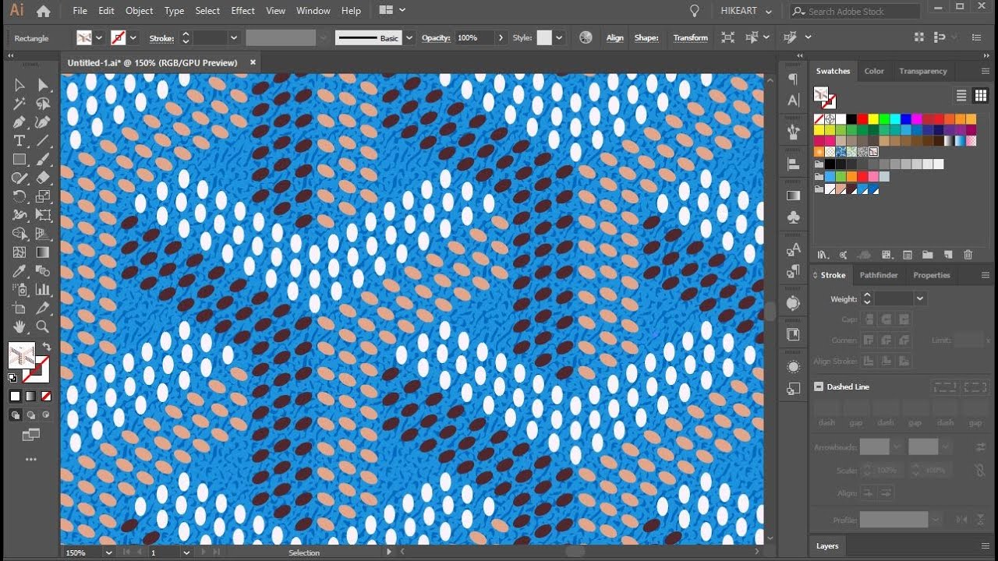Open the stroke color dropdown in control bar
Screen dimensions: 998x561
point(133,37)
